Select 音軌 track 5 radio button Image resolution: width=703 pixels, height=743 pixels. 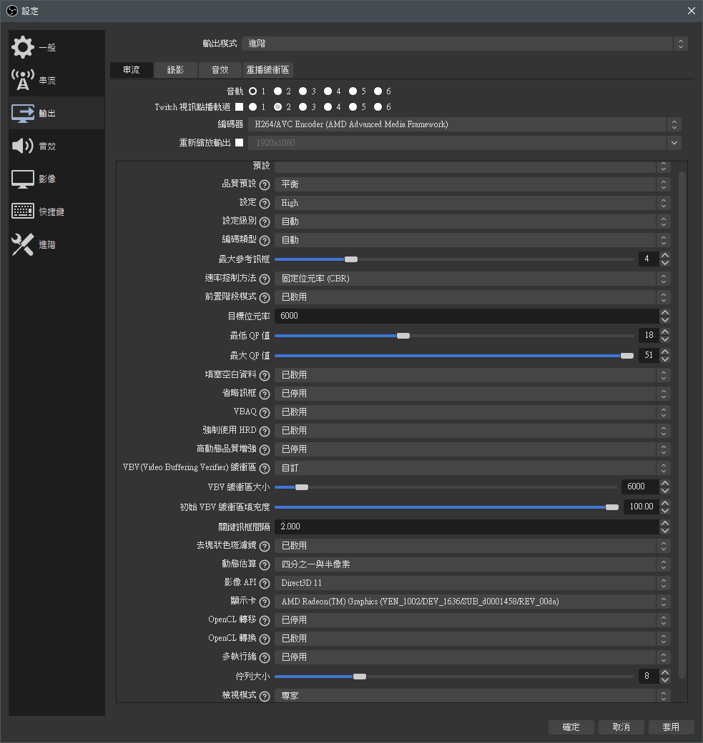353,91
